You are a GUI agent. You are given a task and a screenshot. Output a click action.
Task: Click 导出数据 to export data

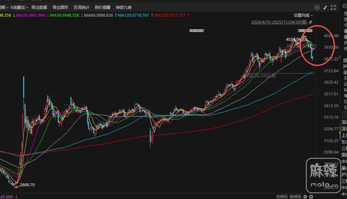(39, 7)
